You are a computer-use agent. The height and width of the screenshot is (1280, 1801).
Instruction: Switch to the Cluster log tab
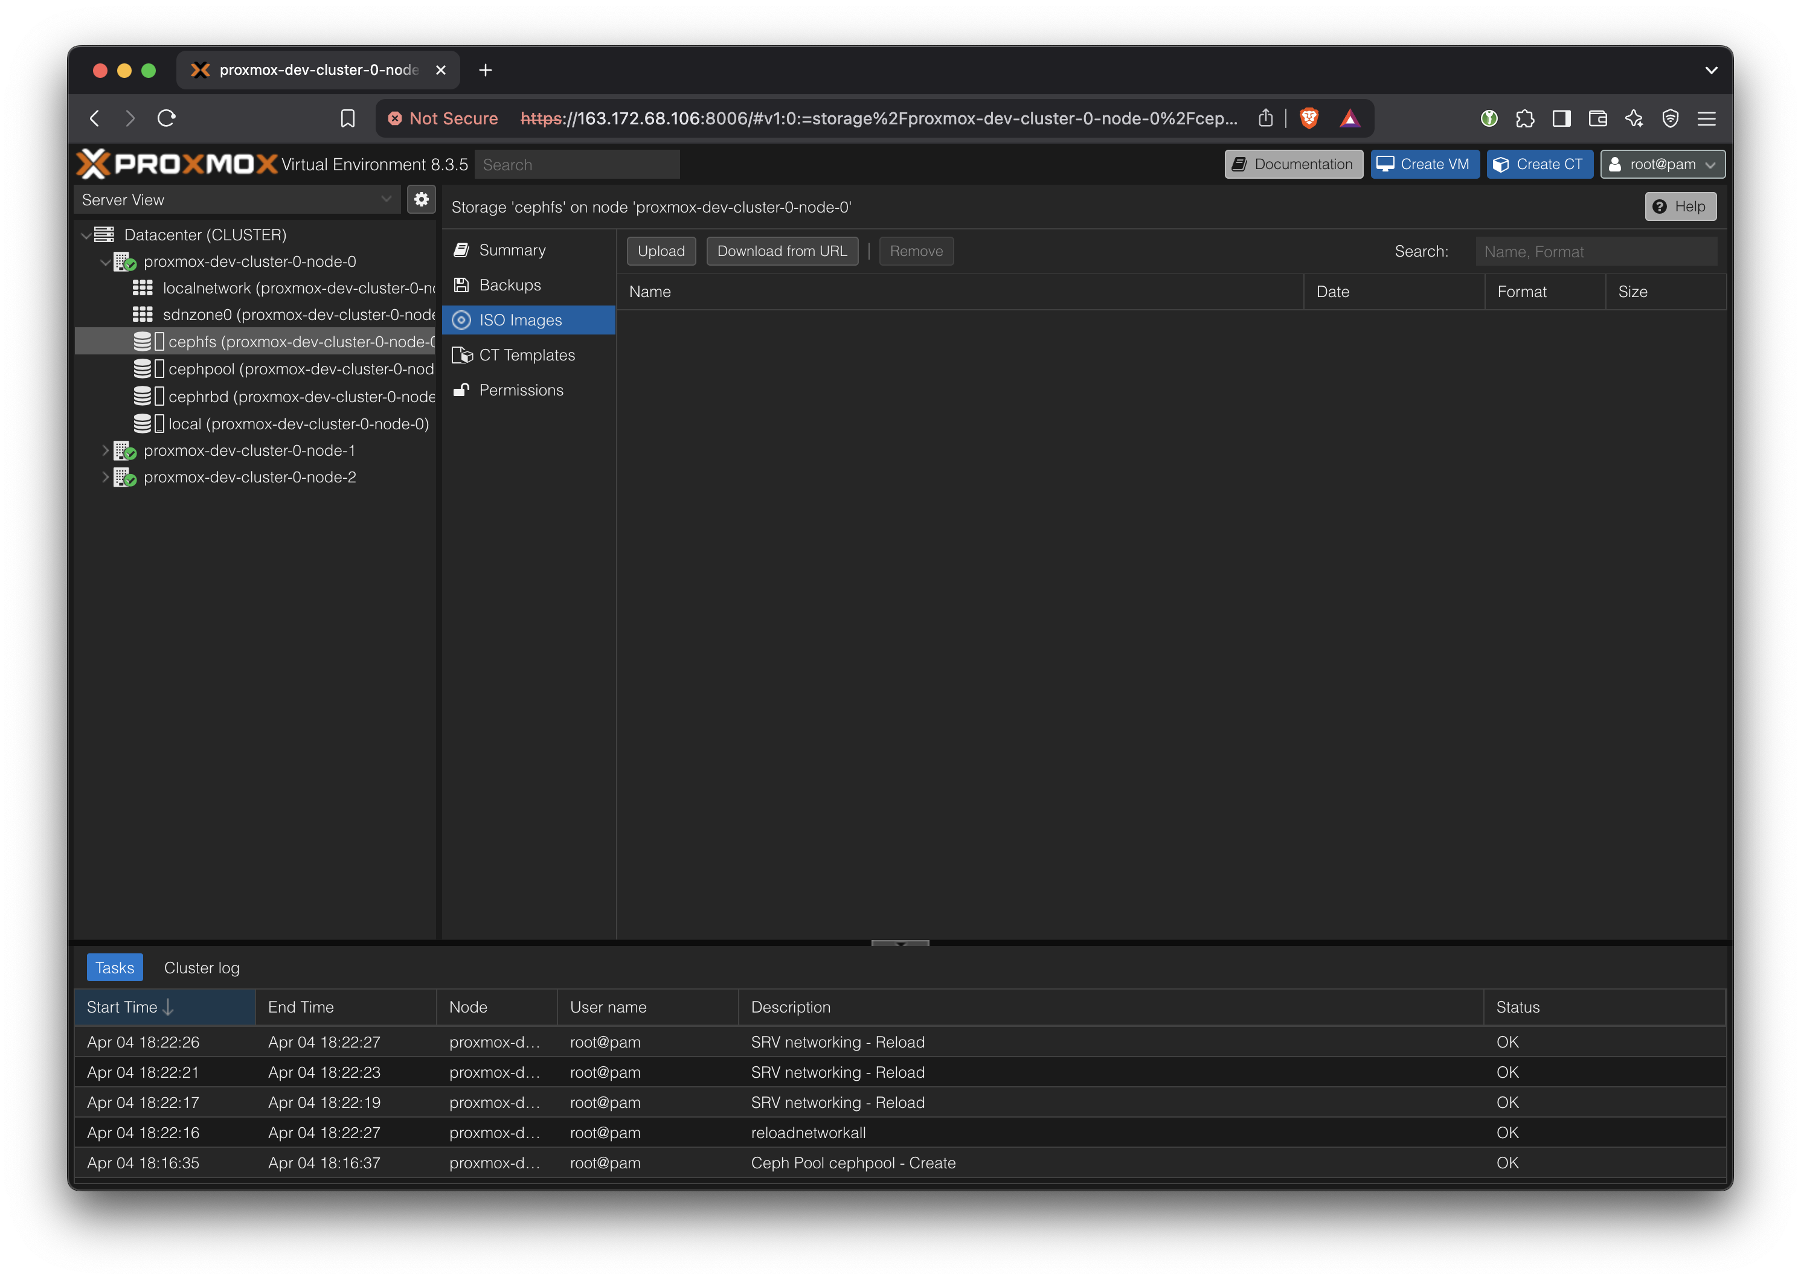point(202,968)
